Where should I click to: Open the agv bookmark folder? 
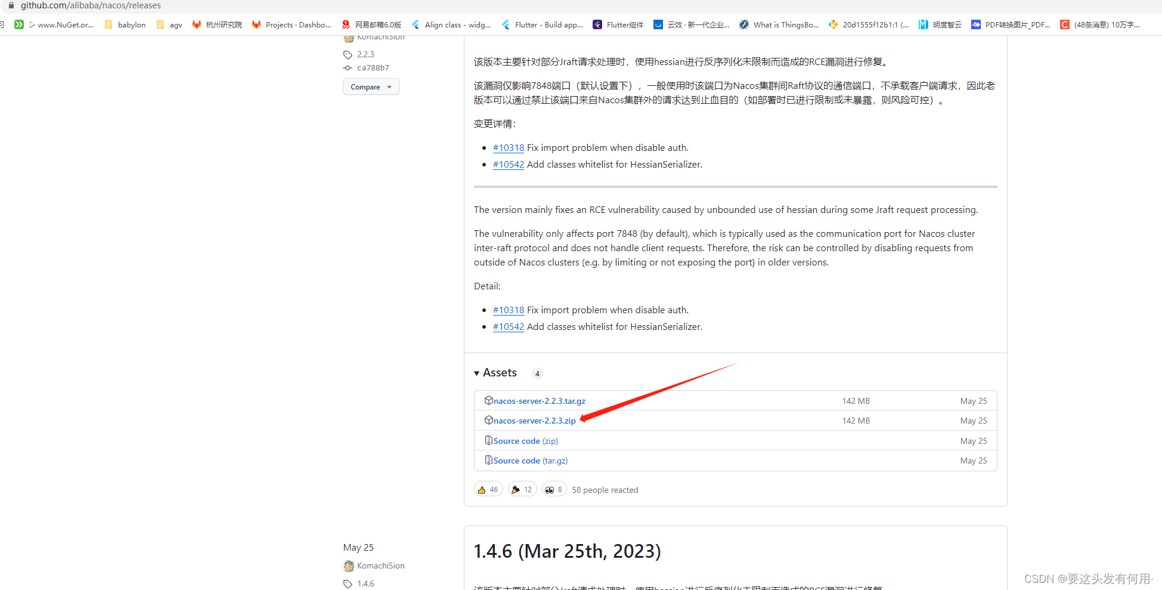(169, 24)
